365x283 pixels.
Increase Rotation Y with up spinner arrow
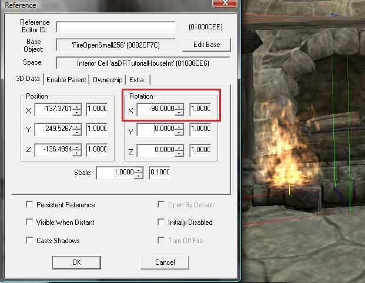[x=179, y=127]
